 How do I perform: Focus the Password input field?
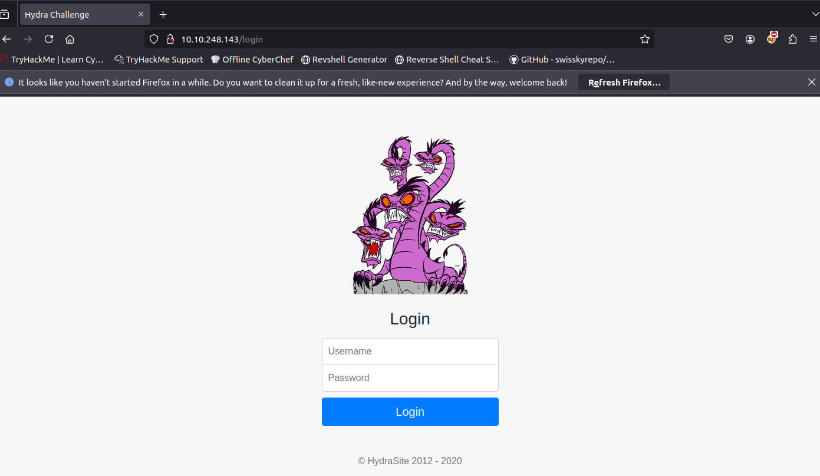410,378
